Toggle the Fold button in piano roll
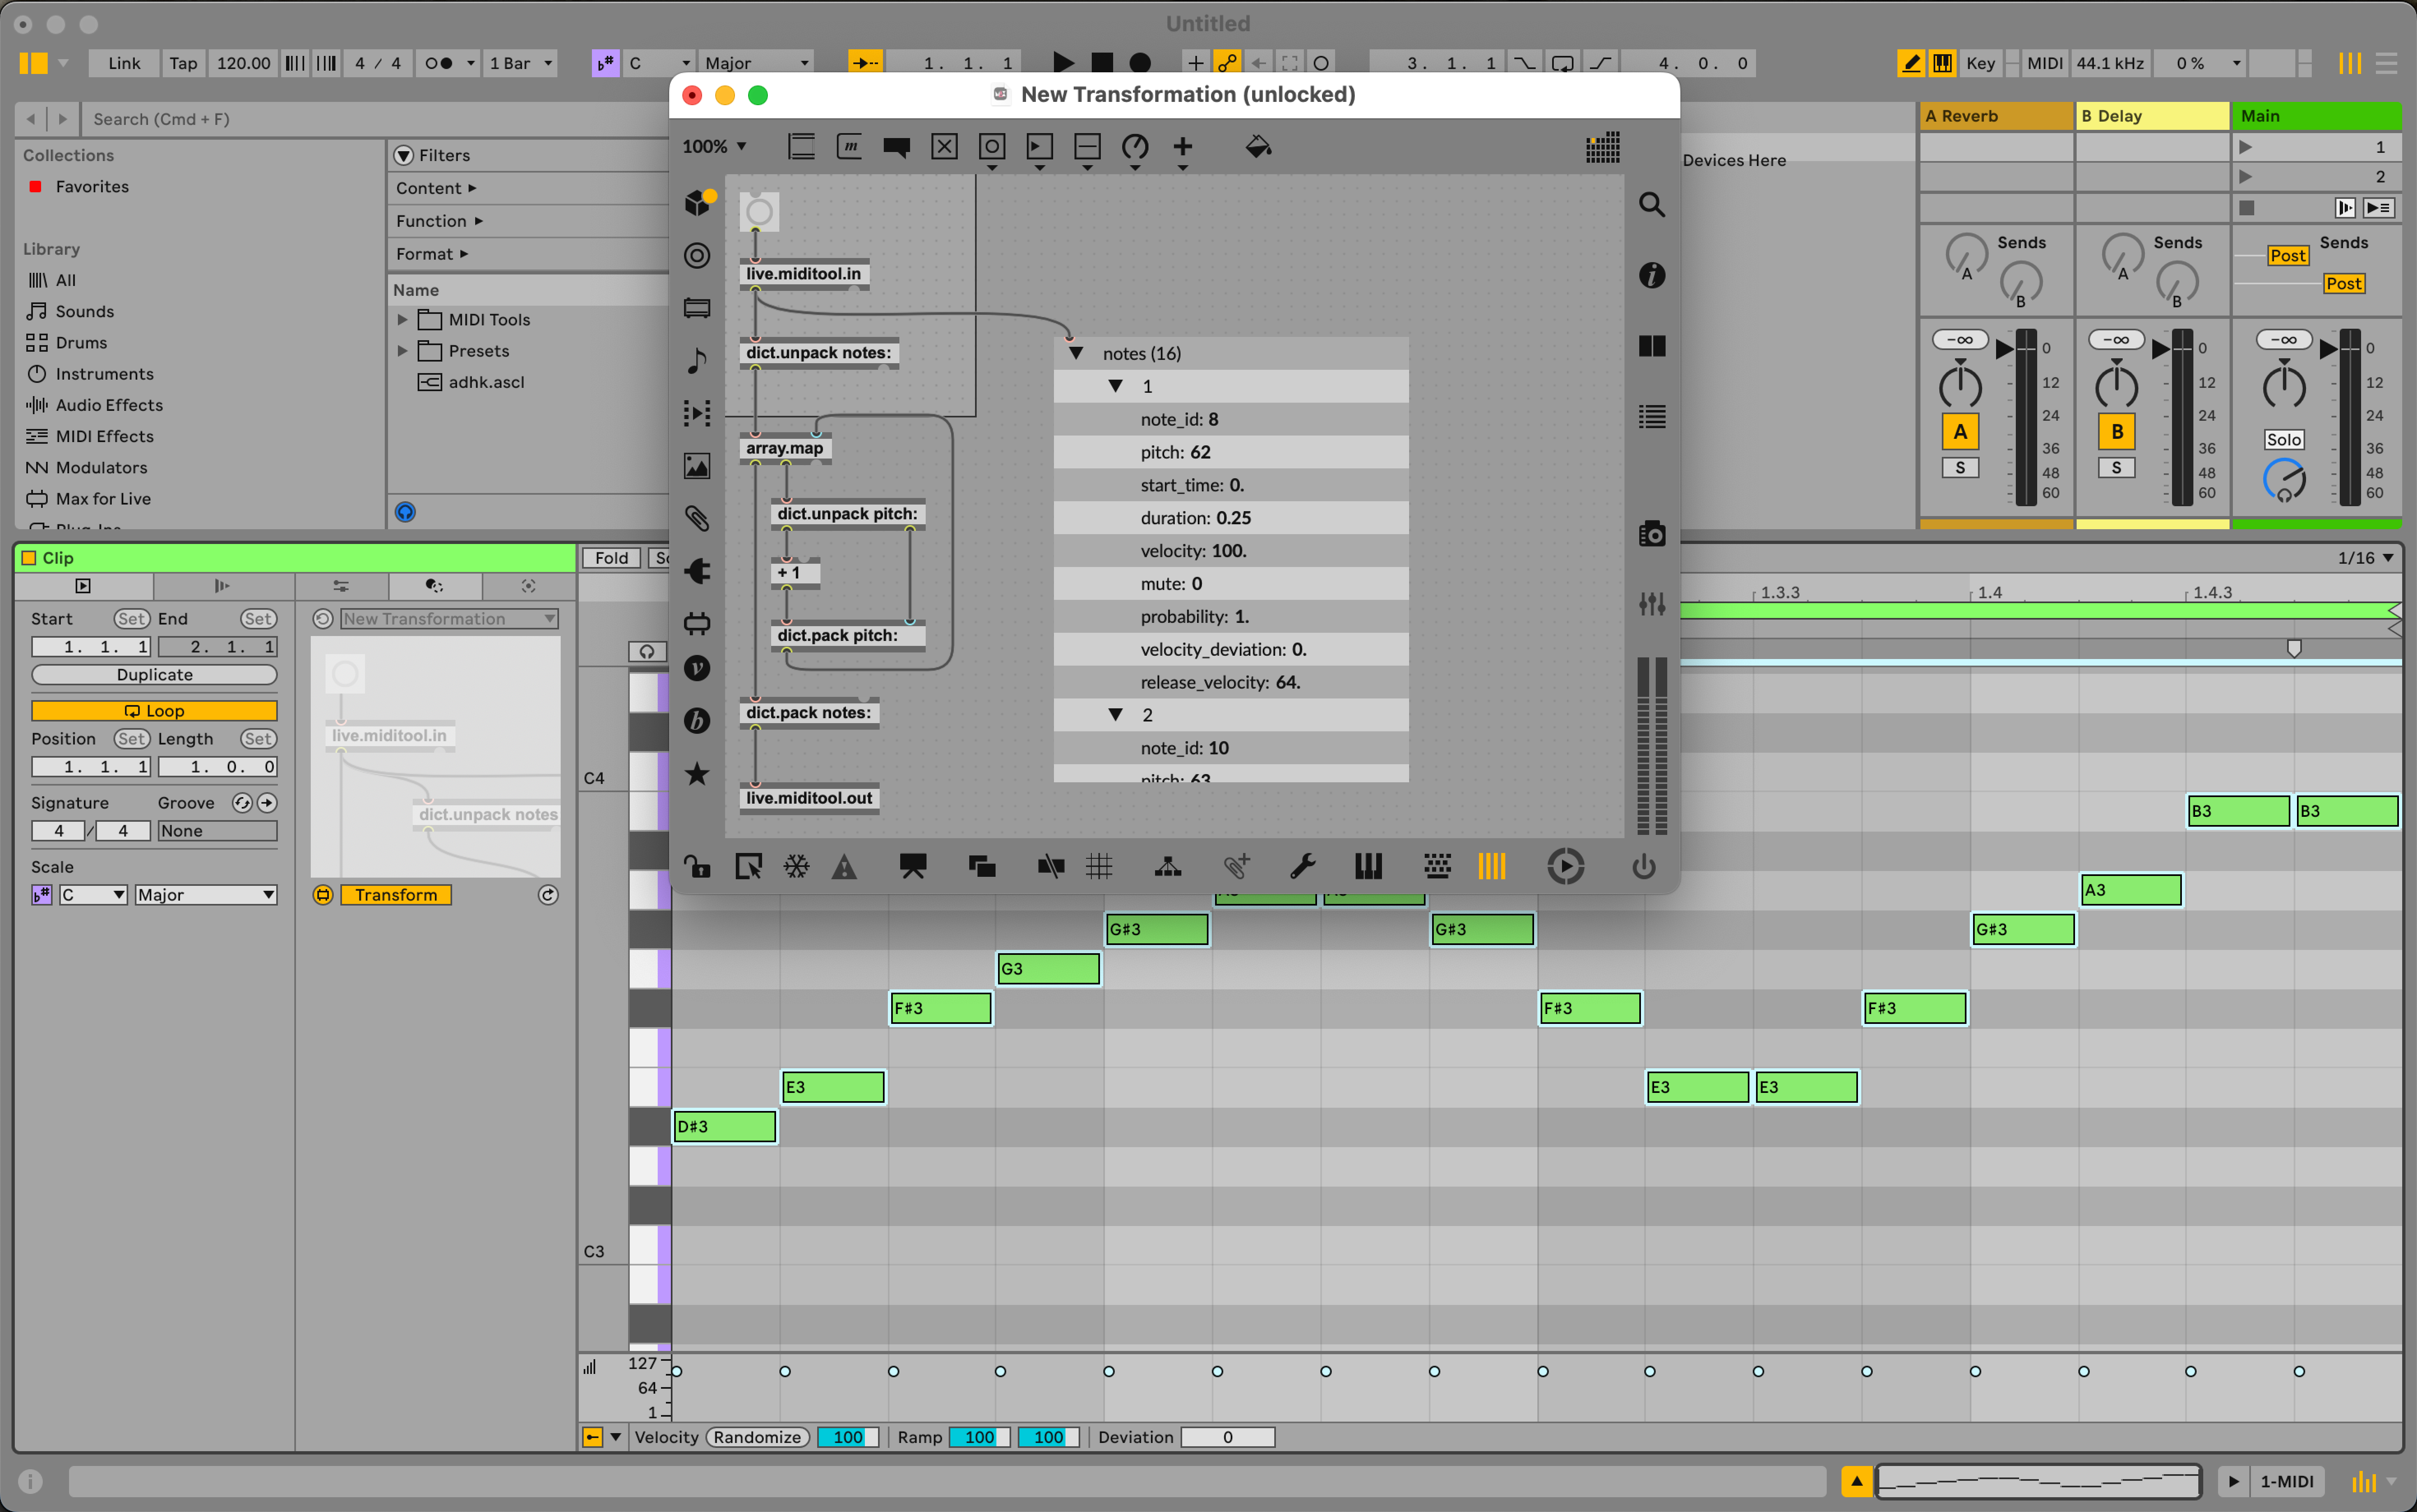This screenshot has width=2417, height=1512. tap(611, 558)
